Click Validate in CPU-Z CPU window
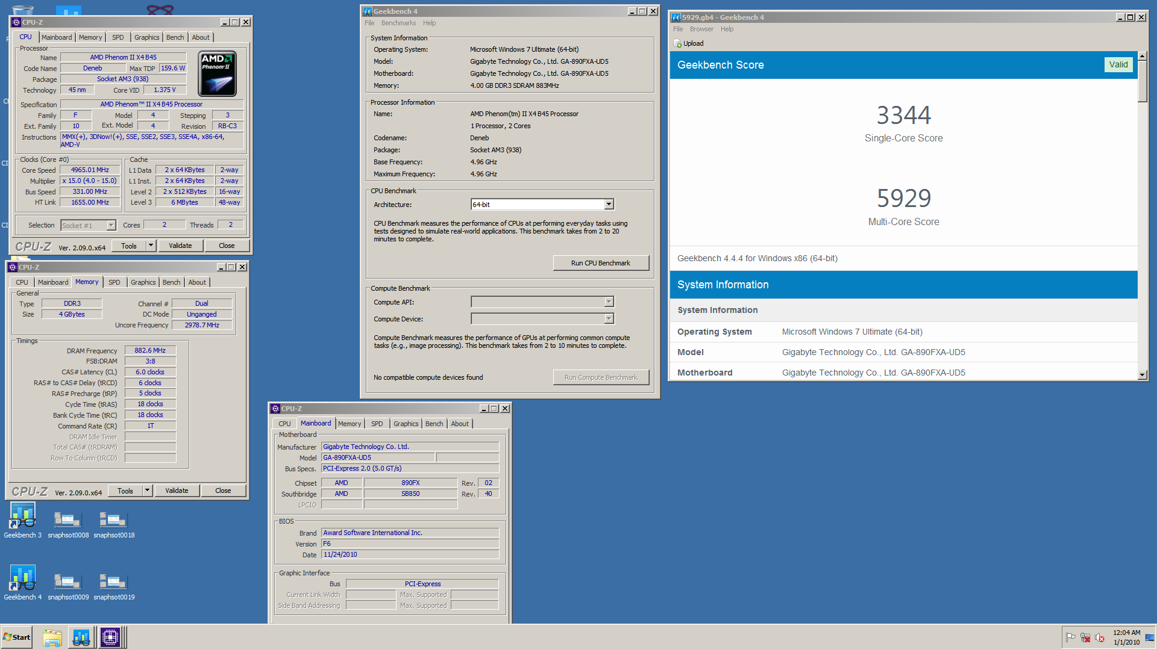 180,246
